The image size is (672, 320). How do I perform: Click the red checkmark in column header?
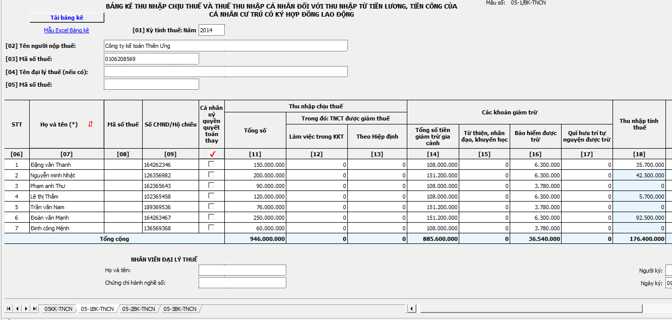coord(212,154)
